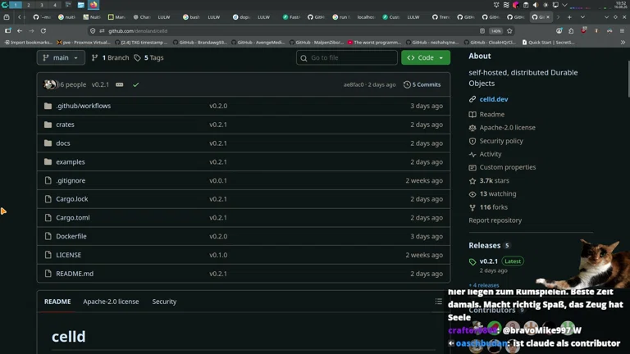
Task: View the 116 forks link
Action: 493,207
